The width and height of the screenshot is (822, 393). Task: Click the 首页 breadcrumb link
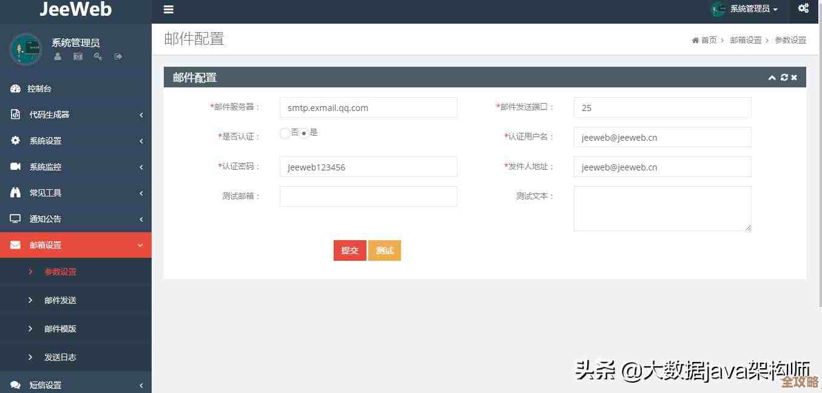pos(709,40)
